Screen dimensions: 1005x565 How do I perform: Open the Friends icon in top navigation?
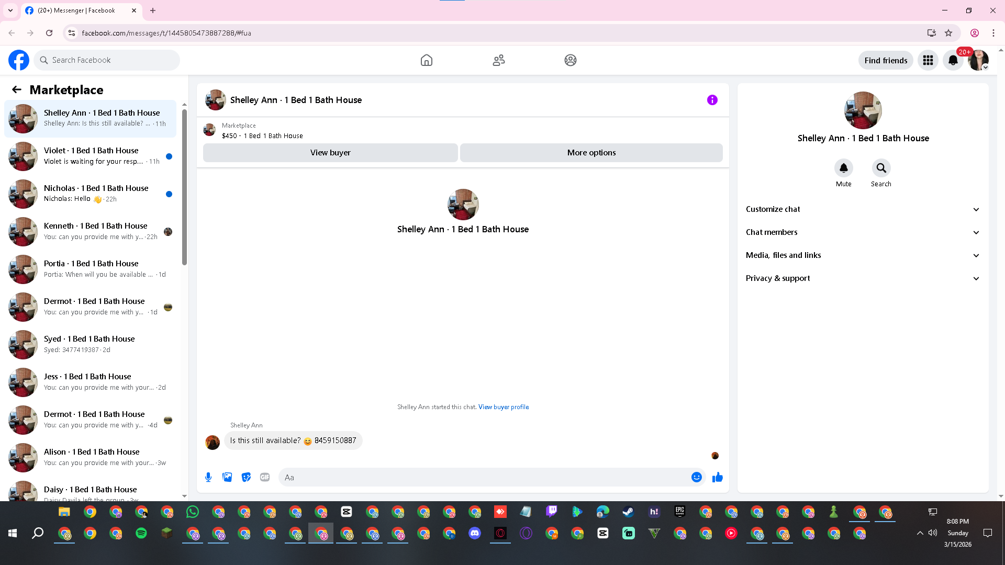[x=499, y=60]
